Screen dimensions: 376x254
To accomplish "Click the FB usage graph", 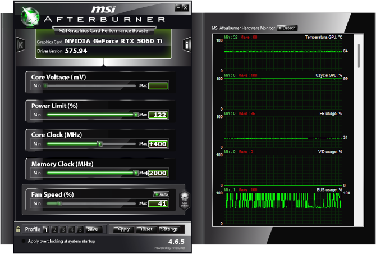I will 283,131.
